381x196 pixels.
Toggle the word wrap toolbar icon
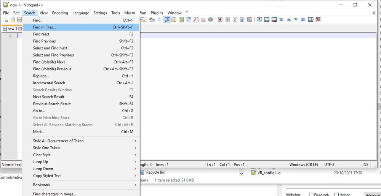click(152, 20)
